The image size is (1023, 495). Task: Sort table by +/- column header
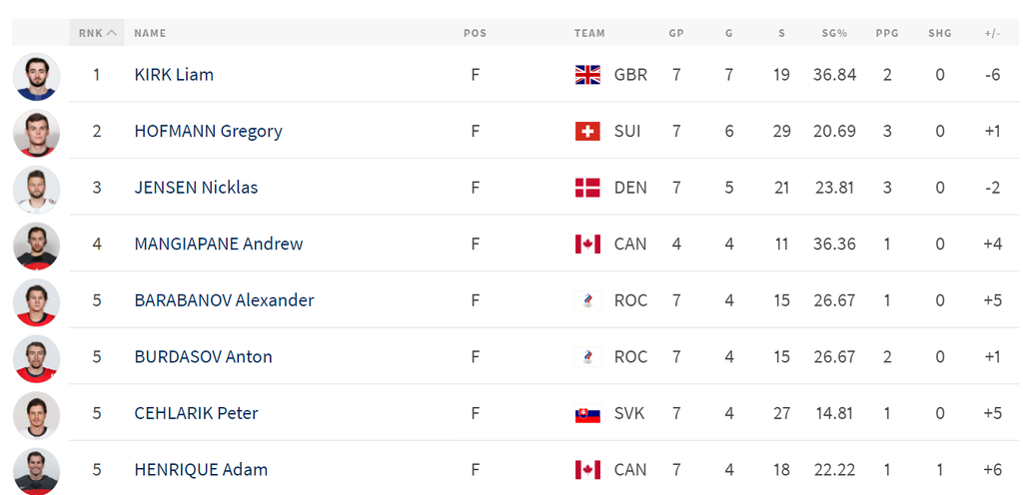pyautogui.click(x=992, y=33)
